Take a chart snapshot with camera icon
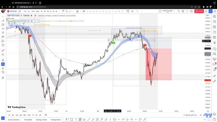The height and width of the screenshot is (122, 217). (192, 11)
